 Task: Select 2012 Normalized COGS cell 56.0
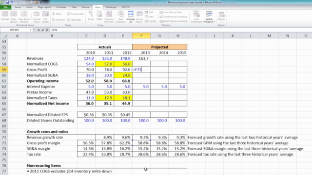123,64
